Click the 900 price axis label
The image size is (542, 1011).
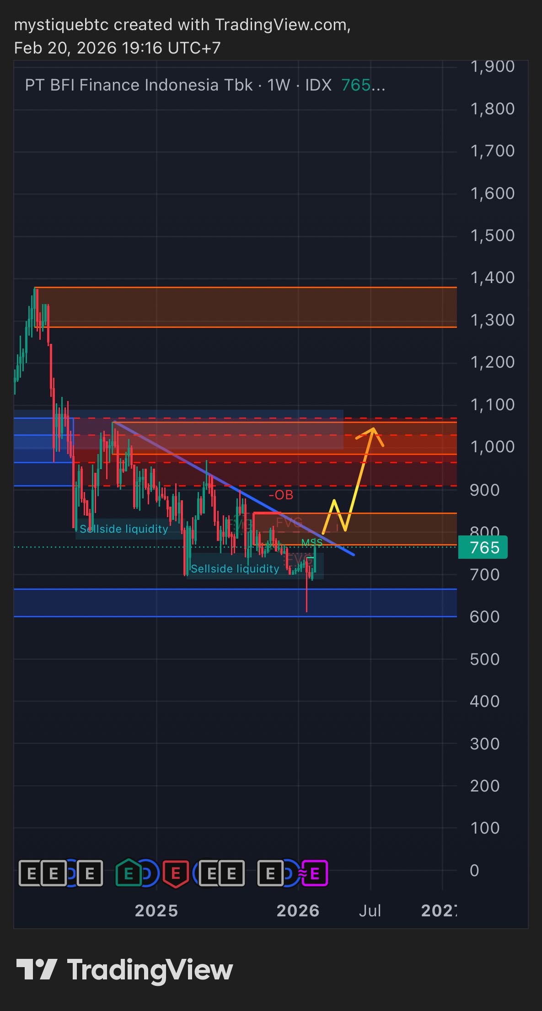[x=485, y=490]
